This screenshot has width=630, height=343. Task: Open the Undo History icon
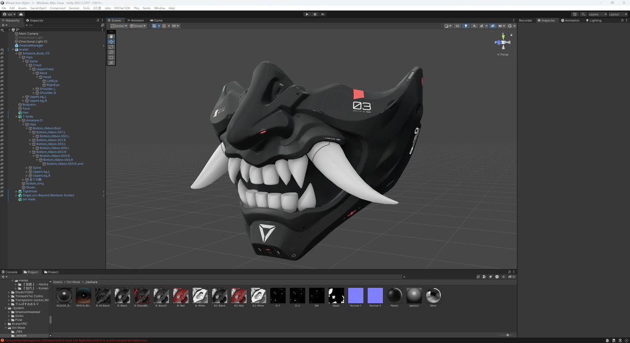tap(575, 14)
